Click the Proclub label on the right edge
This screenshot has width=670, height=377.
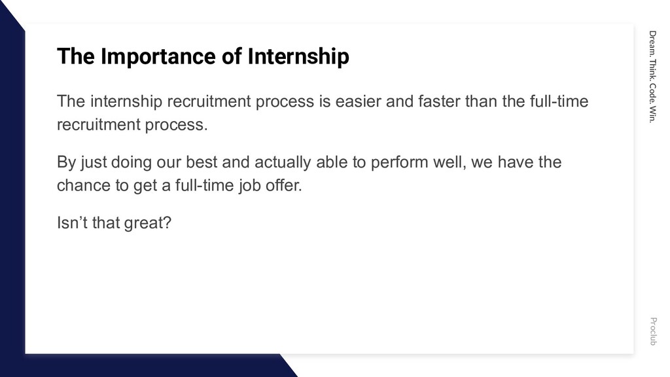click(x=652, y=331)
